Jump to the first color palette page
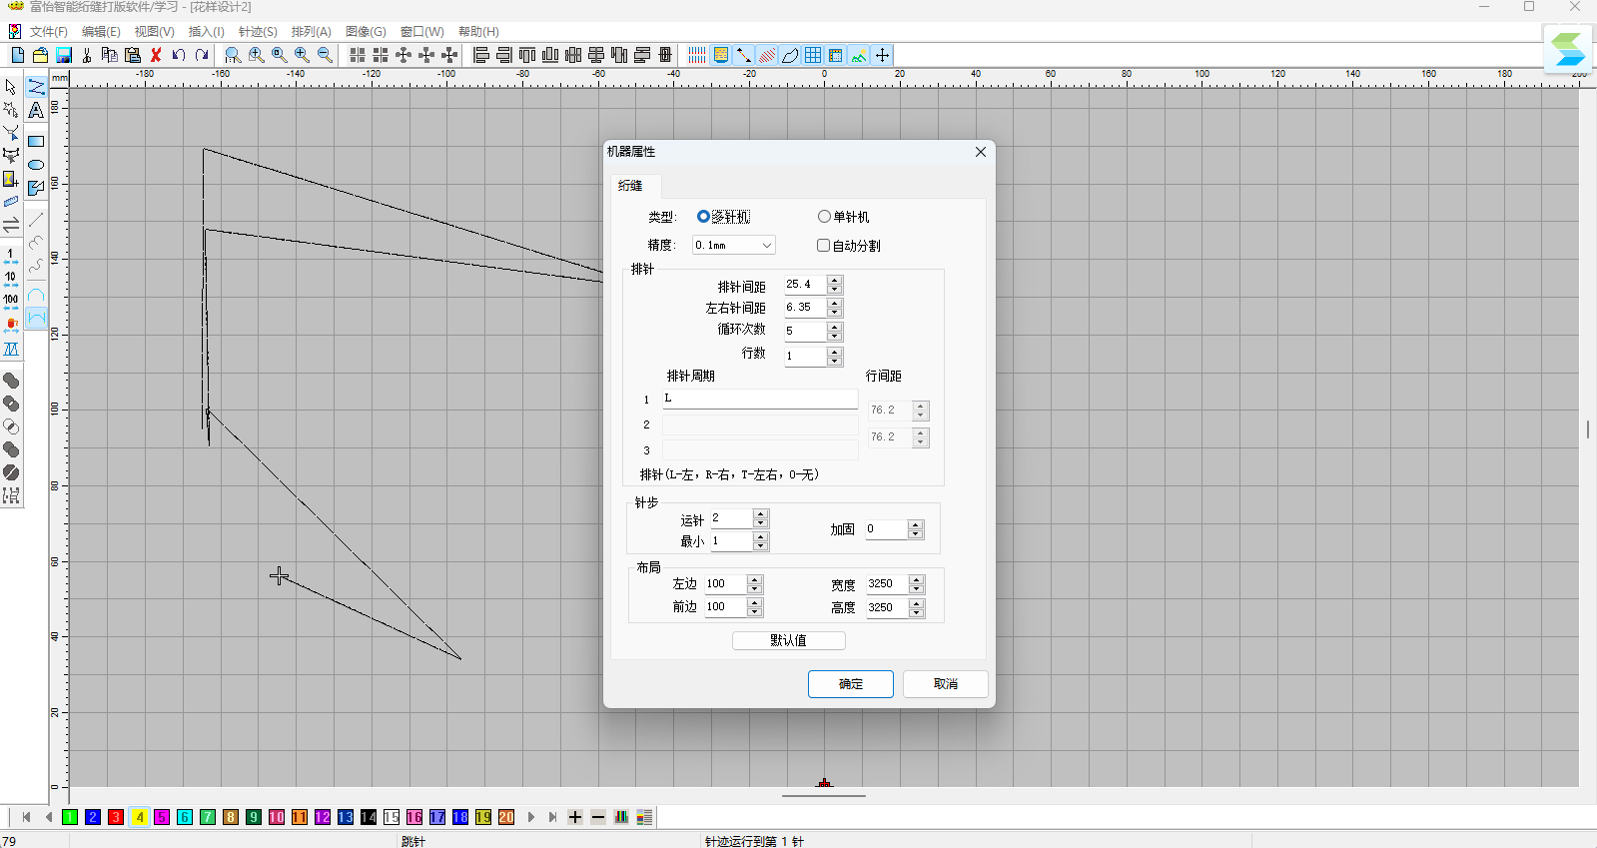The height and width of the screenshot is (848, 1597). pos(25,817)
